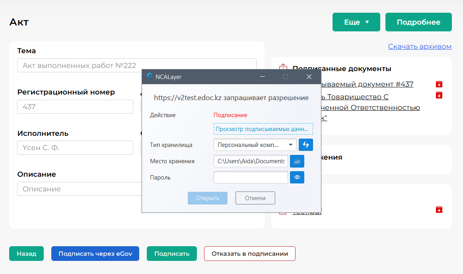
Task: Click red download icon beside document #437
Action: pos(439,84)
